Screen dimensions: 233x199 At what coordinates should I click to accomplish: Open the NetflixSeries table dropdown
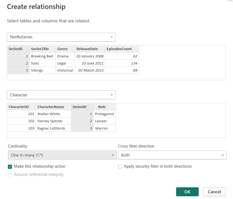tap(61, 37)
